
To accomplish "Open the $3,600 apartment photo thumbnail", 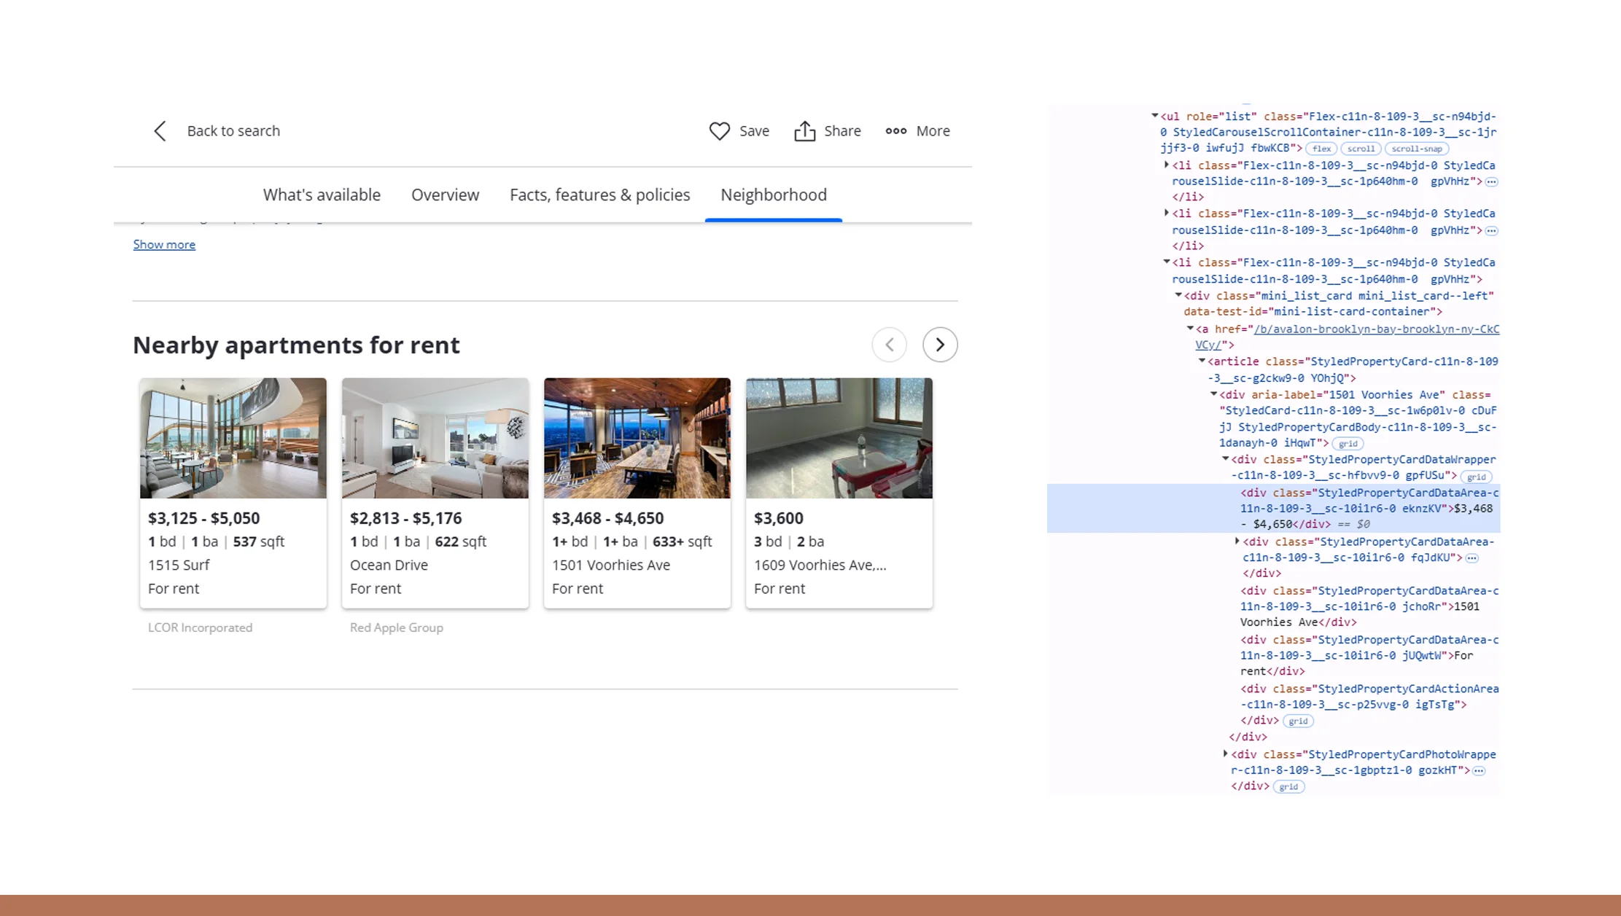I will click(839, 438).
